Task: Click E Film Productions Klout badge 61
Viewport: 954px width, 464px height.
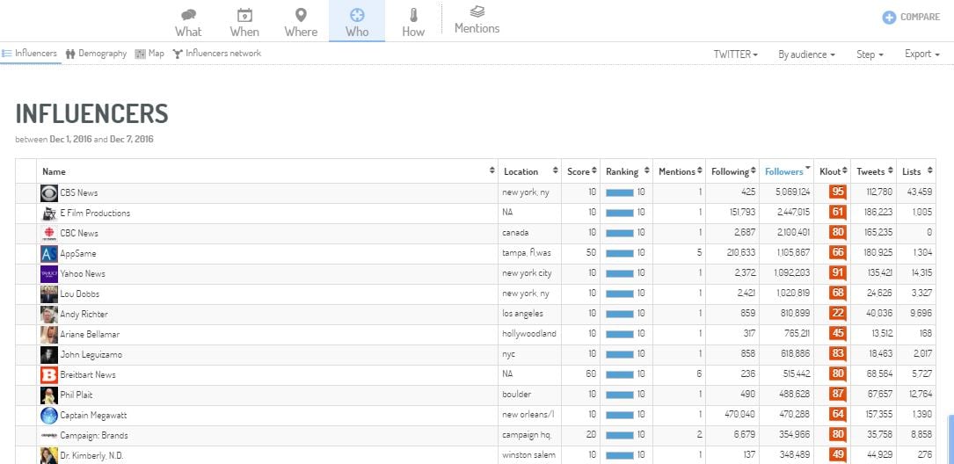Action: (838, 213)
